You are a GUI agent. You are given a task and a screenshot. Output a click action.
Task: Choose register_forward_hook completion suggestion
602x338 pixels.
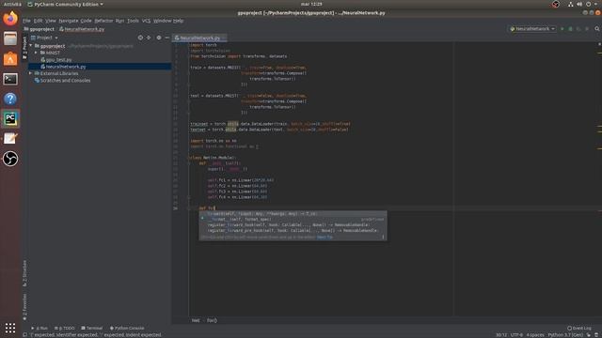coord(293,225)
